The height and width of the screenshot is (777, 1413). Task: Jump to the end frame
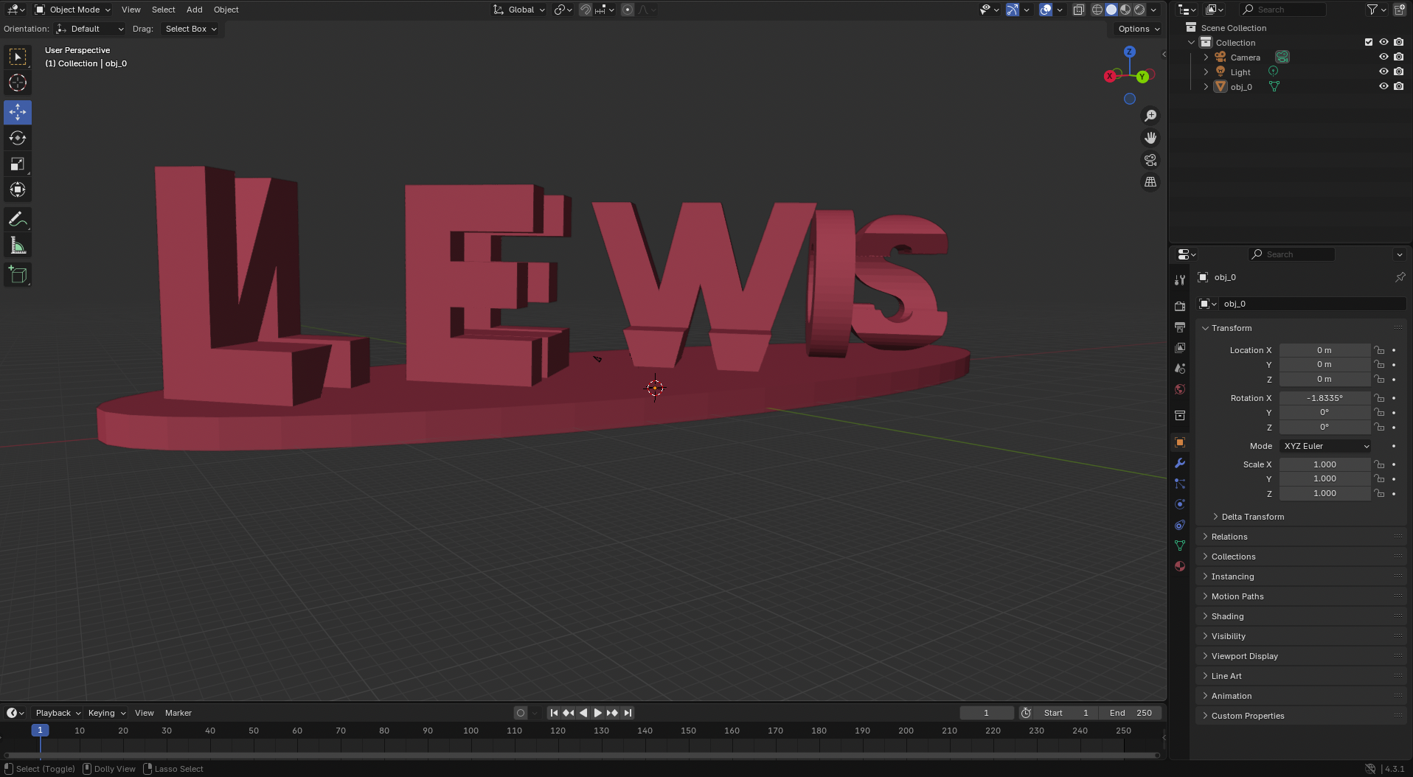(x=628, y=713)
